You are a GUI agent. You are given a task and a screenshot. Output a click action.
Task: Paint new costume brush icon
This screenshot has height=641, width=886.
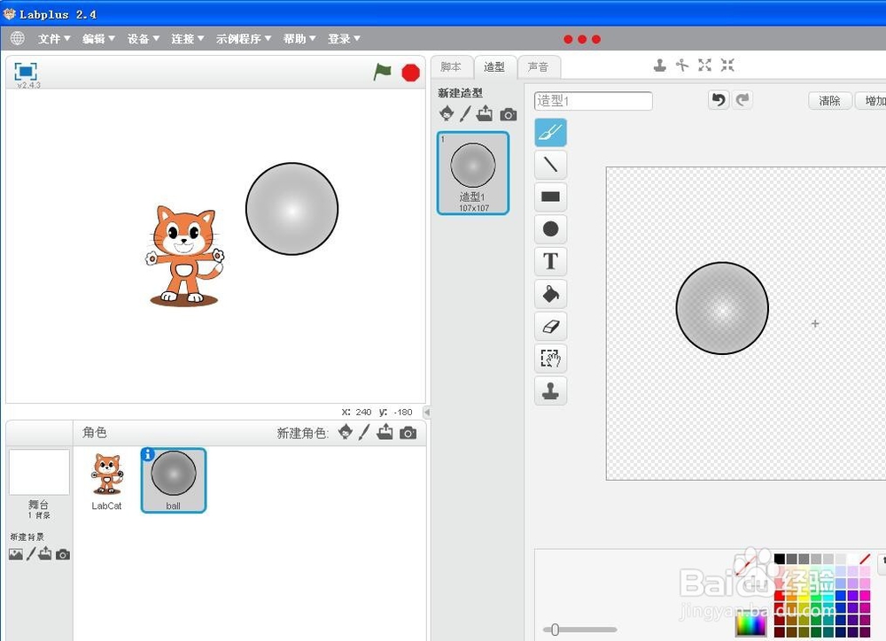click(x=465, y=113)
